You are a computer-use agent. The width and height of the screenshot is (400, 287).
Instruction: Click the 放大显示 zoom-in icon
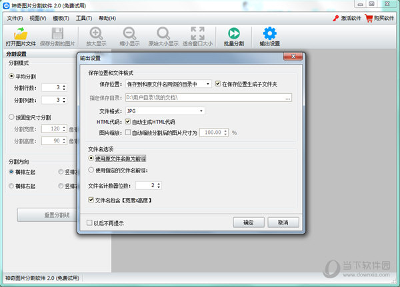[95, 33]
